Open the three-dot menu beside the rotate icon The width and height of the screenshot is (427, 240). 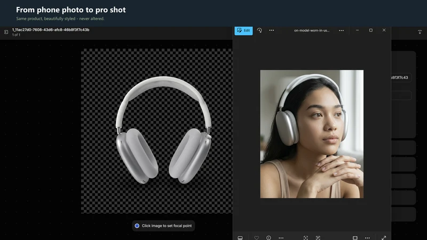coord(272,30)
